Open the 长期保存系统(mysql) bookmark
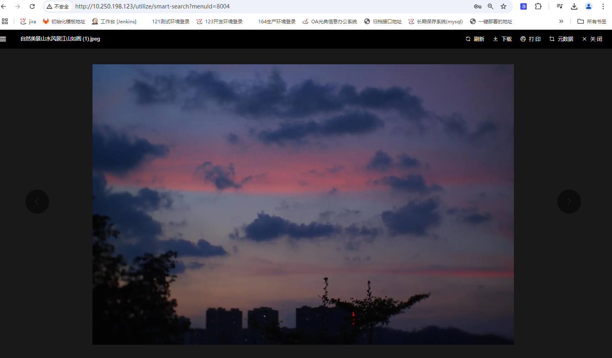The image size is (612, 358). point(435,21)
